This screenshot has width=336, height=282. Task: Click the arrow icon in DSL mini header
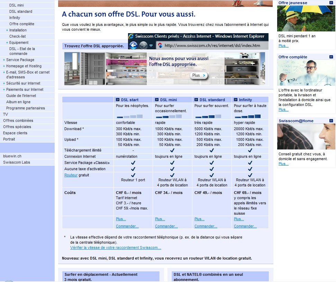click(157, 100)
